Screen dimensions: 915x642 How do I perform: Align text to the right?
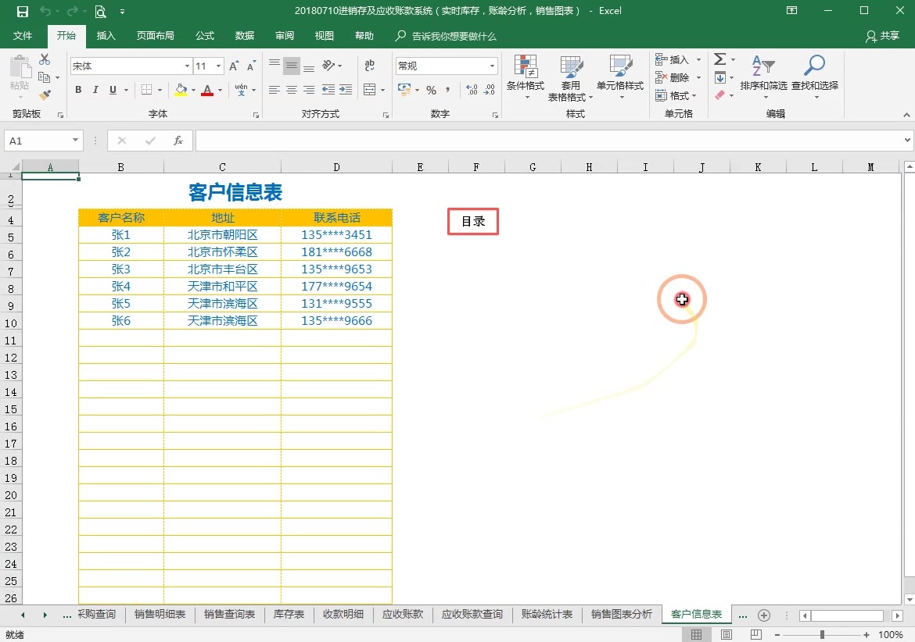[x=309, y=90]
